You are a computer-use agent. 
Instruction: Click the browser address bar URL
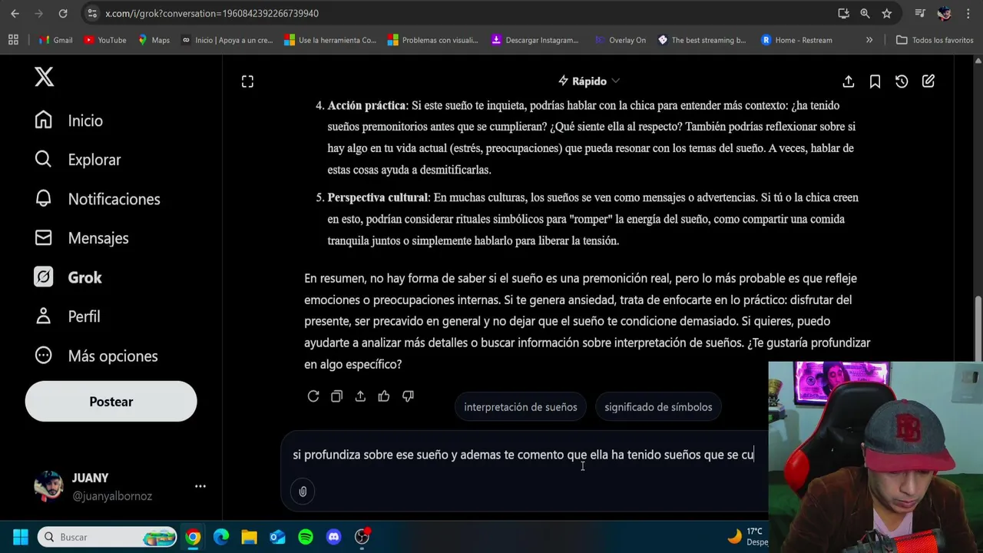pyautogui.click(x=212, y=13)
